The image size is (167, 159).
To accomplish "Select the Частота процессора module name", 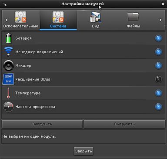I will pos(35,107).
